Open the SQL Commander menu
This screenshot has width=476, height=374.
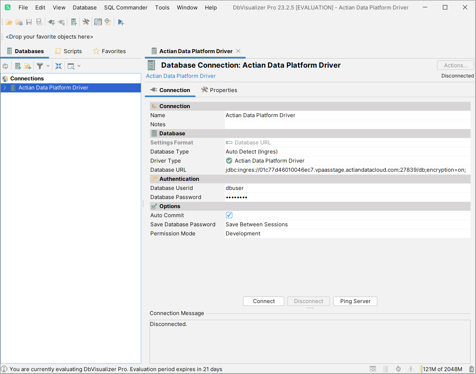(x=126, y=8)
